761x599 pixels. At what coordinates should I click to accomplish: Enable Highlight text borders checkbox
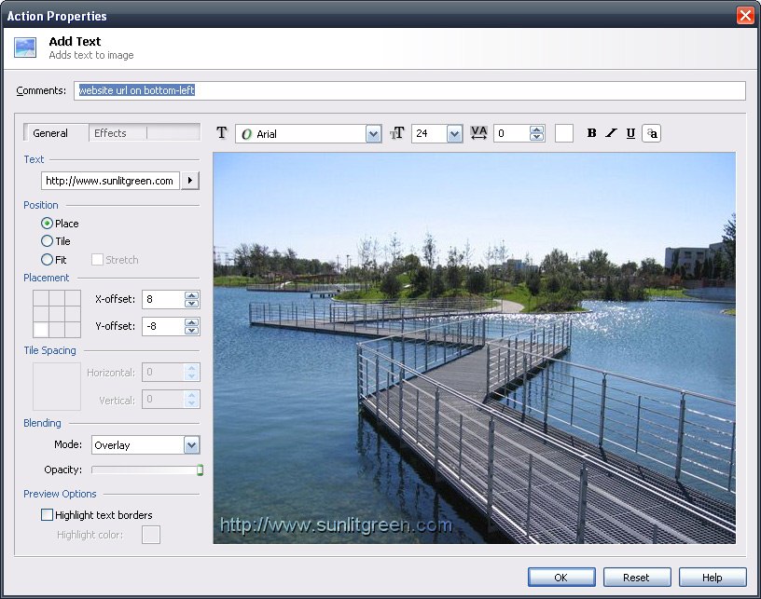[x=47, y=514]
